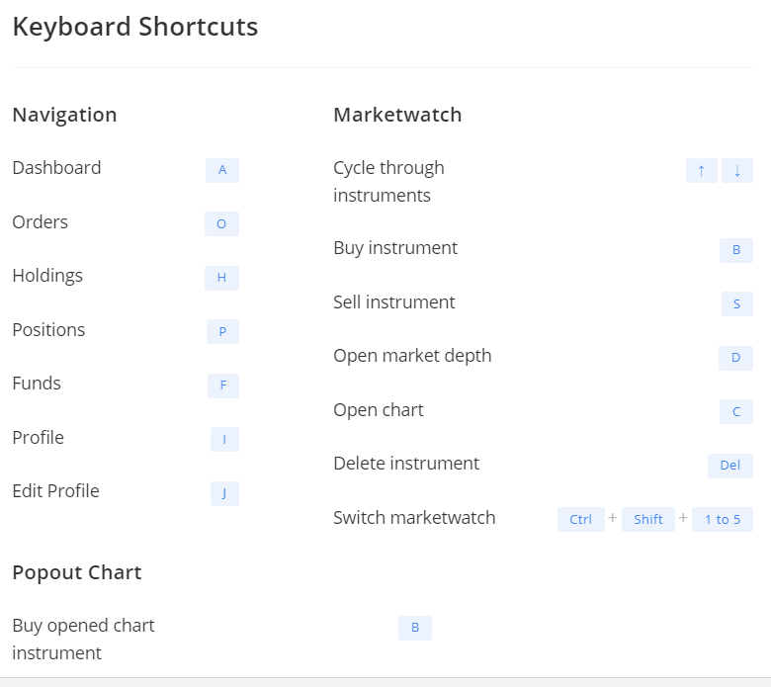The image size is (771, 687).
Task: Click the H key badge for Holdings
Action: click(x=221, y=278)
